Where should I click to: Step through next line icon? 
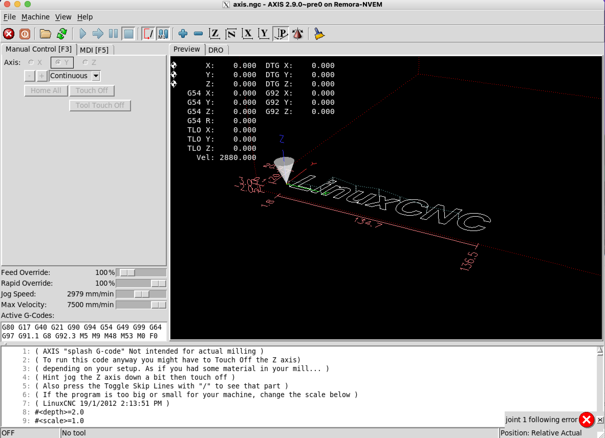[x=98, y=34]
